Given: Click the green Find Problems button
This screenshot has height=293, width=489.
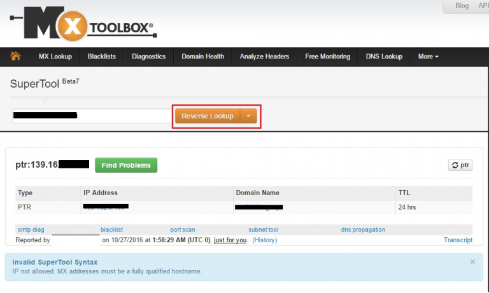Looking at the screenshot, I should pyautogui.click(x=126, y=165).
